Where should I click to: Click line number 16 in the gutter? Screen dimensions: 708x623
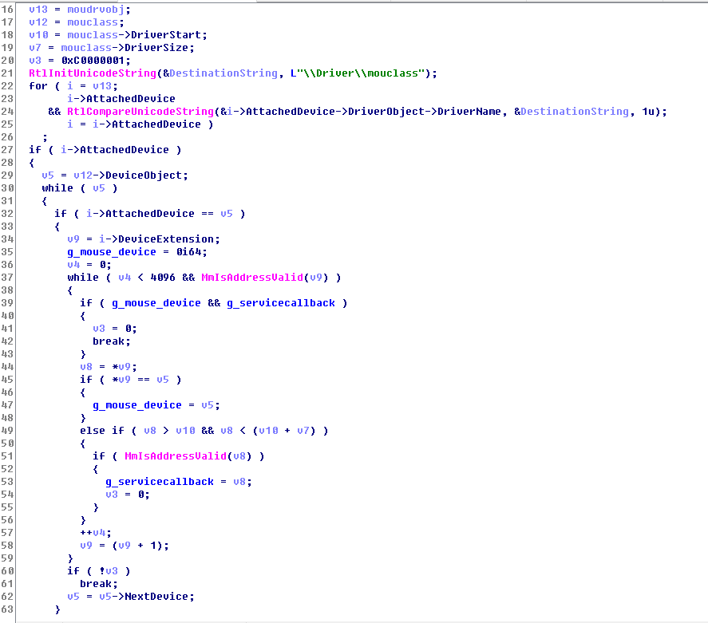(7, 10)
